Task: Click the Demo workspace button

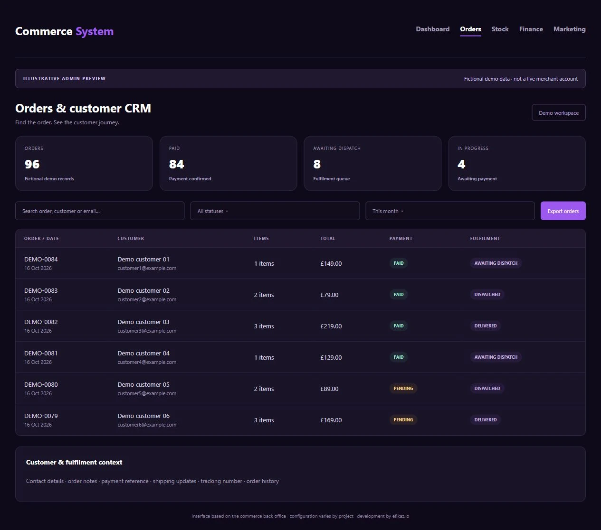Action: click(x=559, y=113)
